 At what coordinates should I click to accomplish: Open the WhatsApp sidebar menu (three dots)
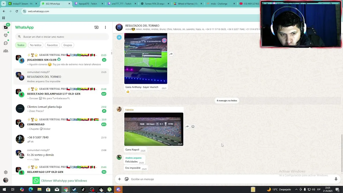[105, 27]
